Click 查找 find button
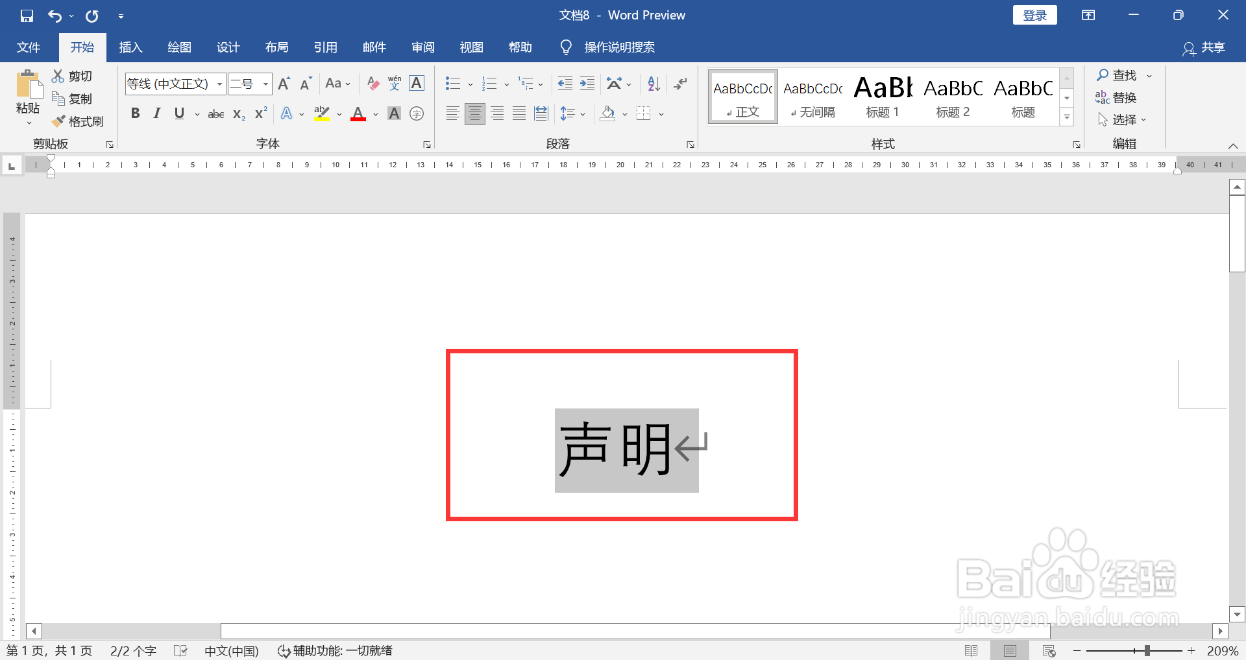 pos(1117,76)
